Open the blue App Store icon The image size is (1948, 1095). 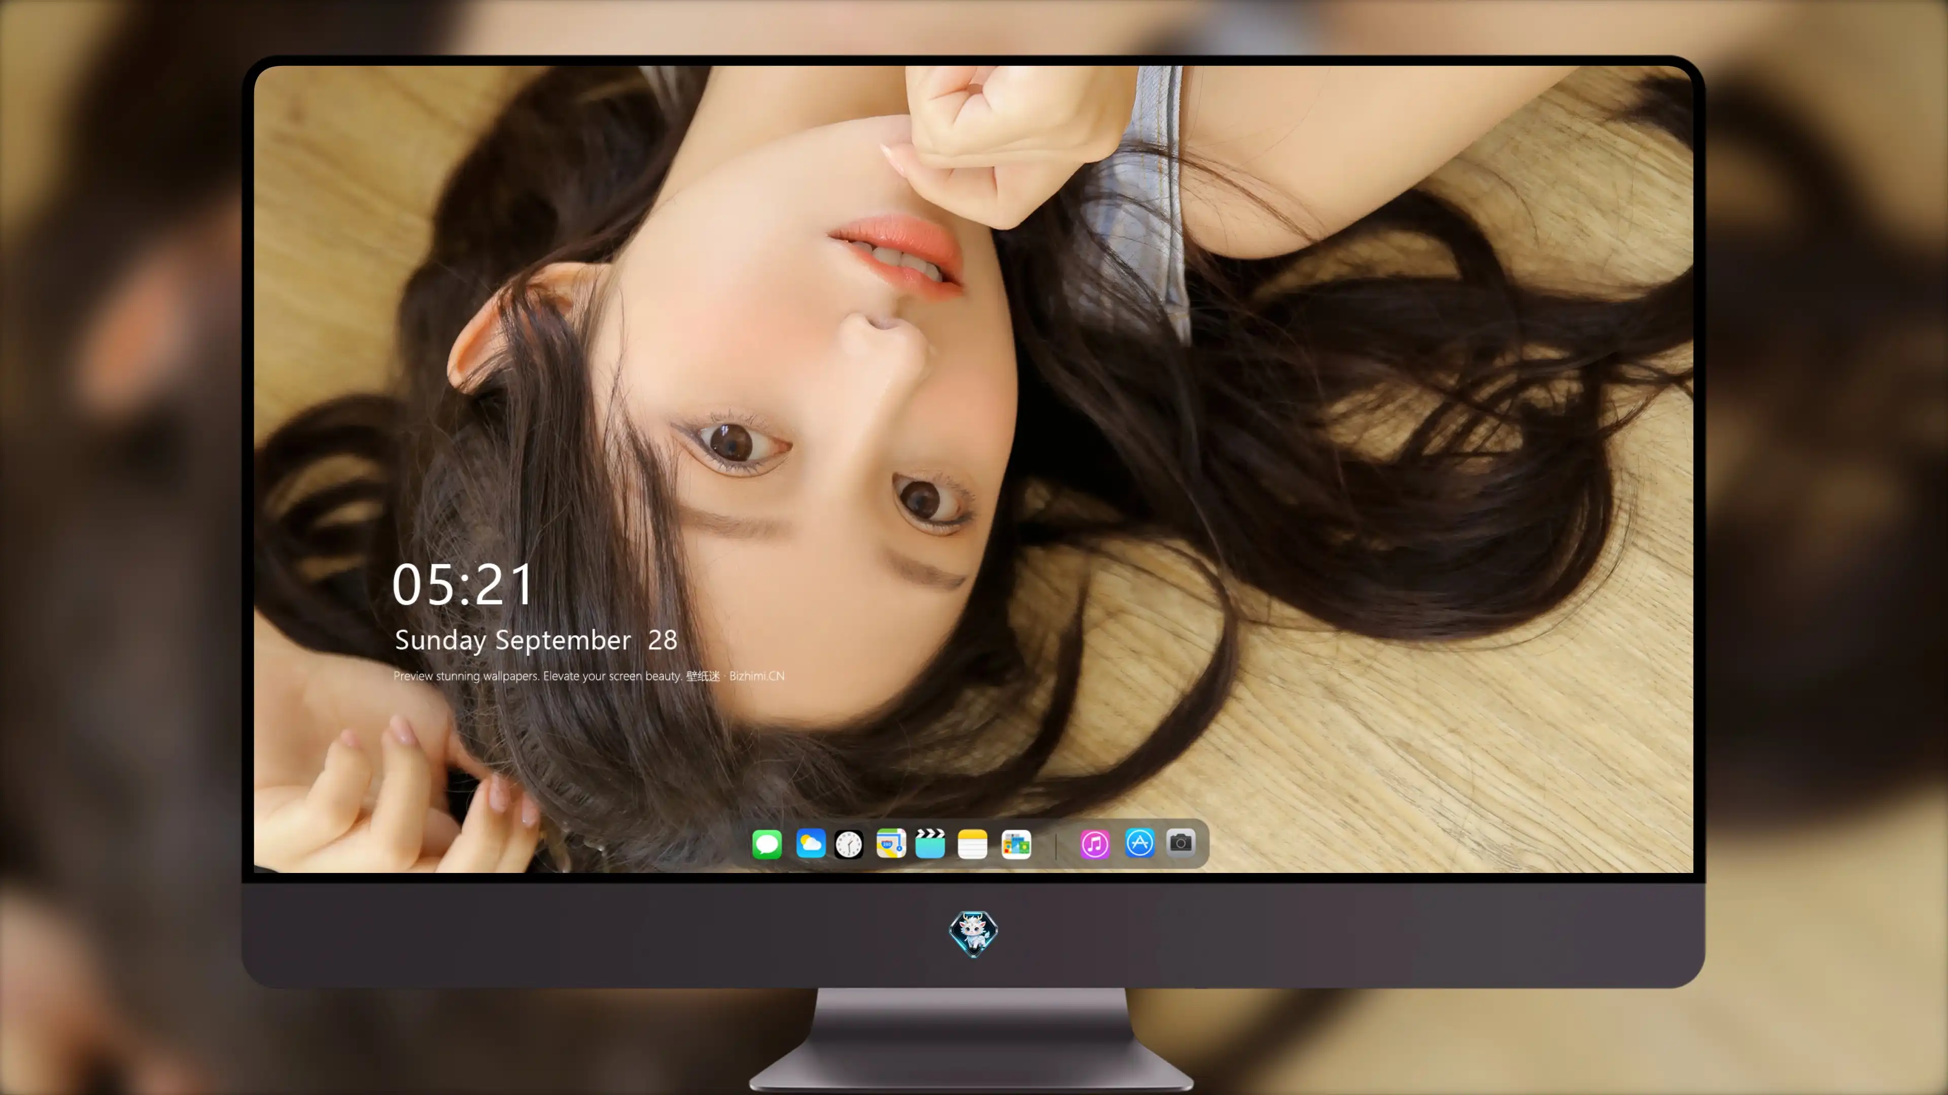(x=1139, y=843)
